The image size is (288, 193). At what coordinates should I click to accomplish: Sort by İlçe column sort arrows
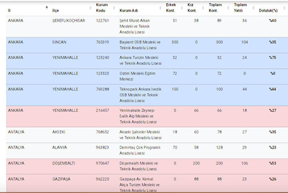[90, 8]
